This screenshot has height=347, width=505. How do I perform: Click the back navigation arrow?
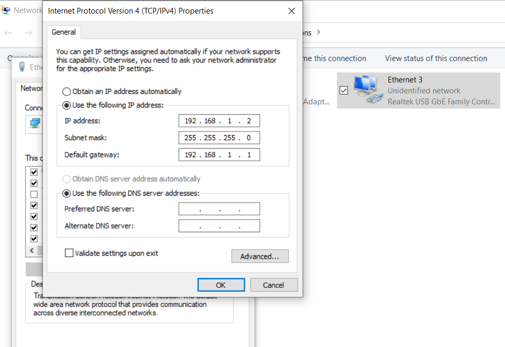pos(8,33)
